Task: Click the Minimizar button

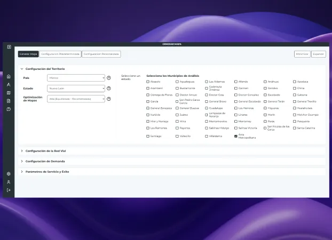Action: (x=302, y=54)
